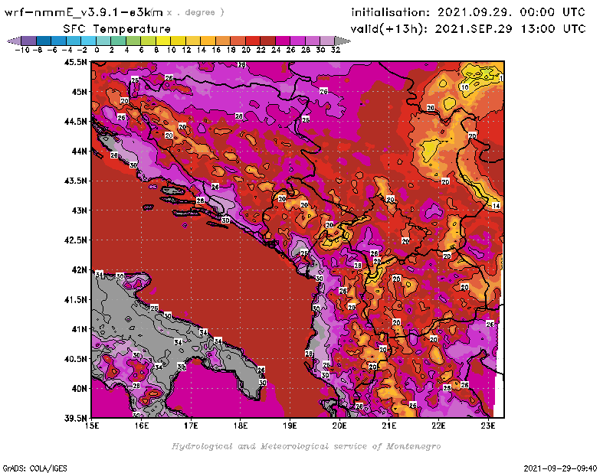Image resolution: width=613 pixels, height=473 pixels.
Task: Click the 32 label under the color bar
Action: pos(336,50)
